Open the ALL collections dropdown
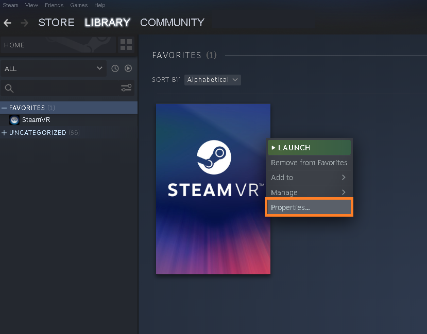This screenshot has height=334, width=427. [54, 68]
